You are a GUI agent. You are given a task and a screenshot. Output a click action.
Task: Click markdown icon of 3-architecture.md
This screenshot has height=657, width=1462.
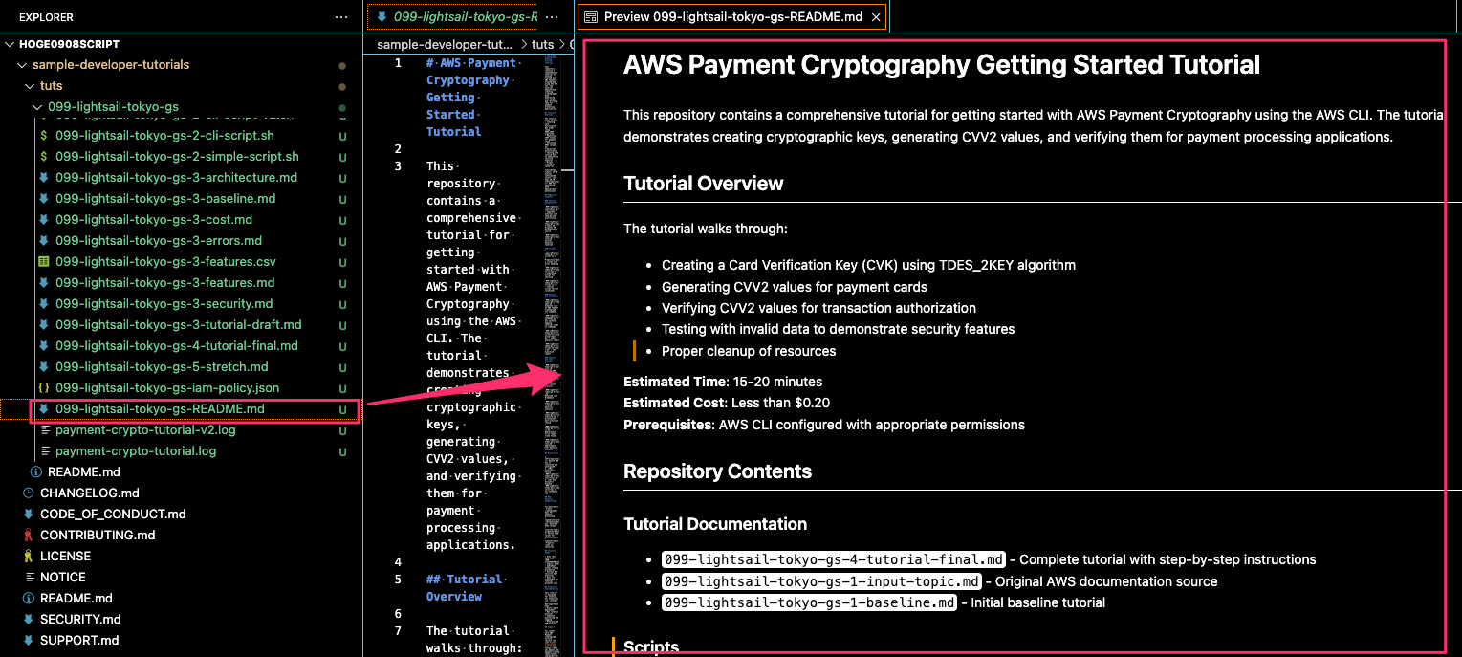(44, 178)
